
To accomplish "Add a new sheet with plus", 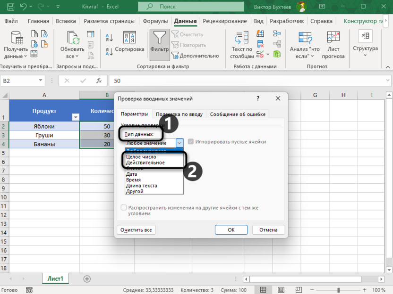I will tap(87, 279).
